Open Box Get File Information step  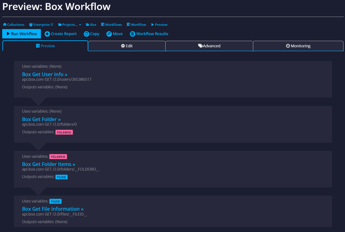coord(53,209)
